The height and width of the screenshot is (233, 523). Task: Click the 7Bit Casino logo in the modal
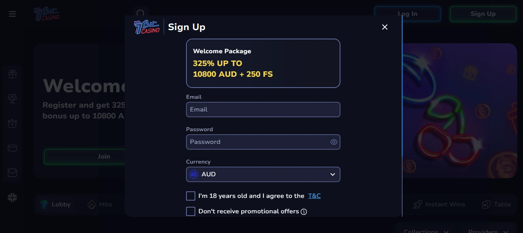147,27
